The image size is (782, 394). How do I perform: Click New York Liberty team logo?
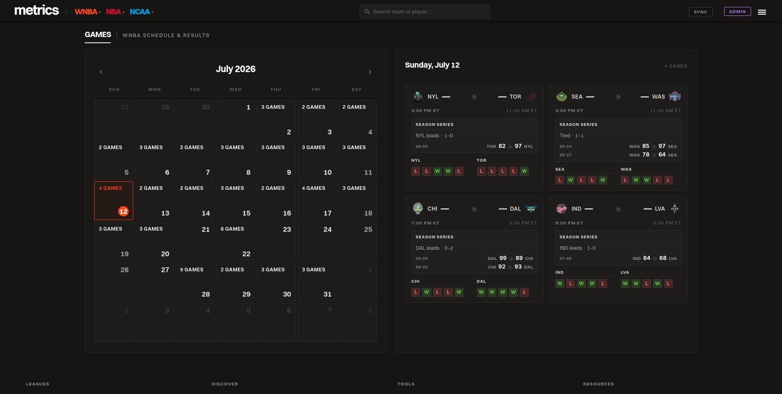pyautogui.click(x=418, y=97)
